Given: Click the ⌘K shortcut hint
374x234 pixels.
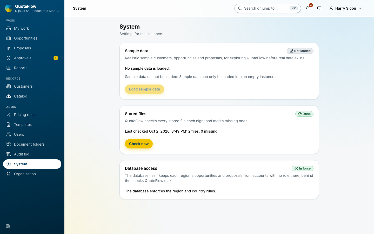Looking at the screenshot, I should (293, 8).
